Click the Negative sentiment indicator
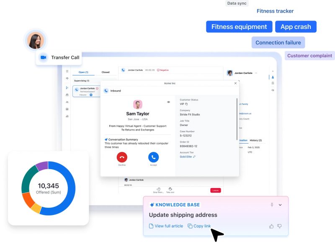Image resolution: width=335 pixels, height=243 pixels. pyautogui.click(x=163, y=70)
